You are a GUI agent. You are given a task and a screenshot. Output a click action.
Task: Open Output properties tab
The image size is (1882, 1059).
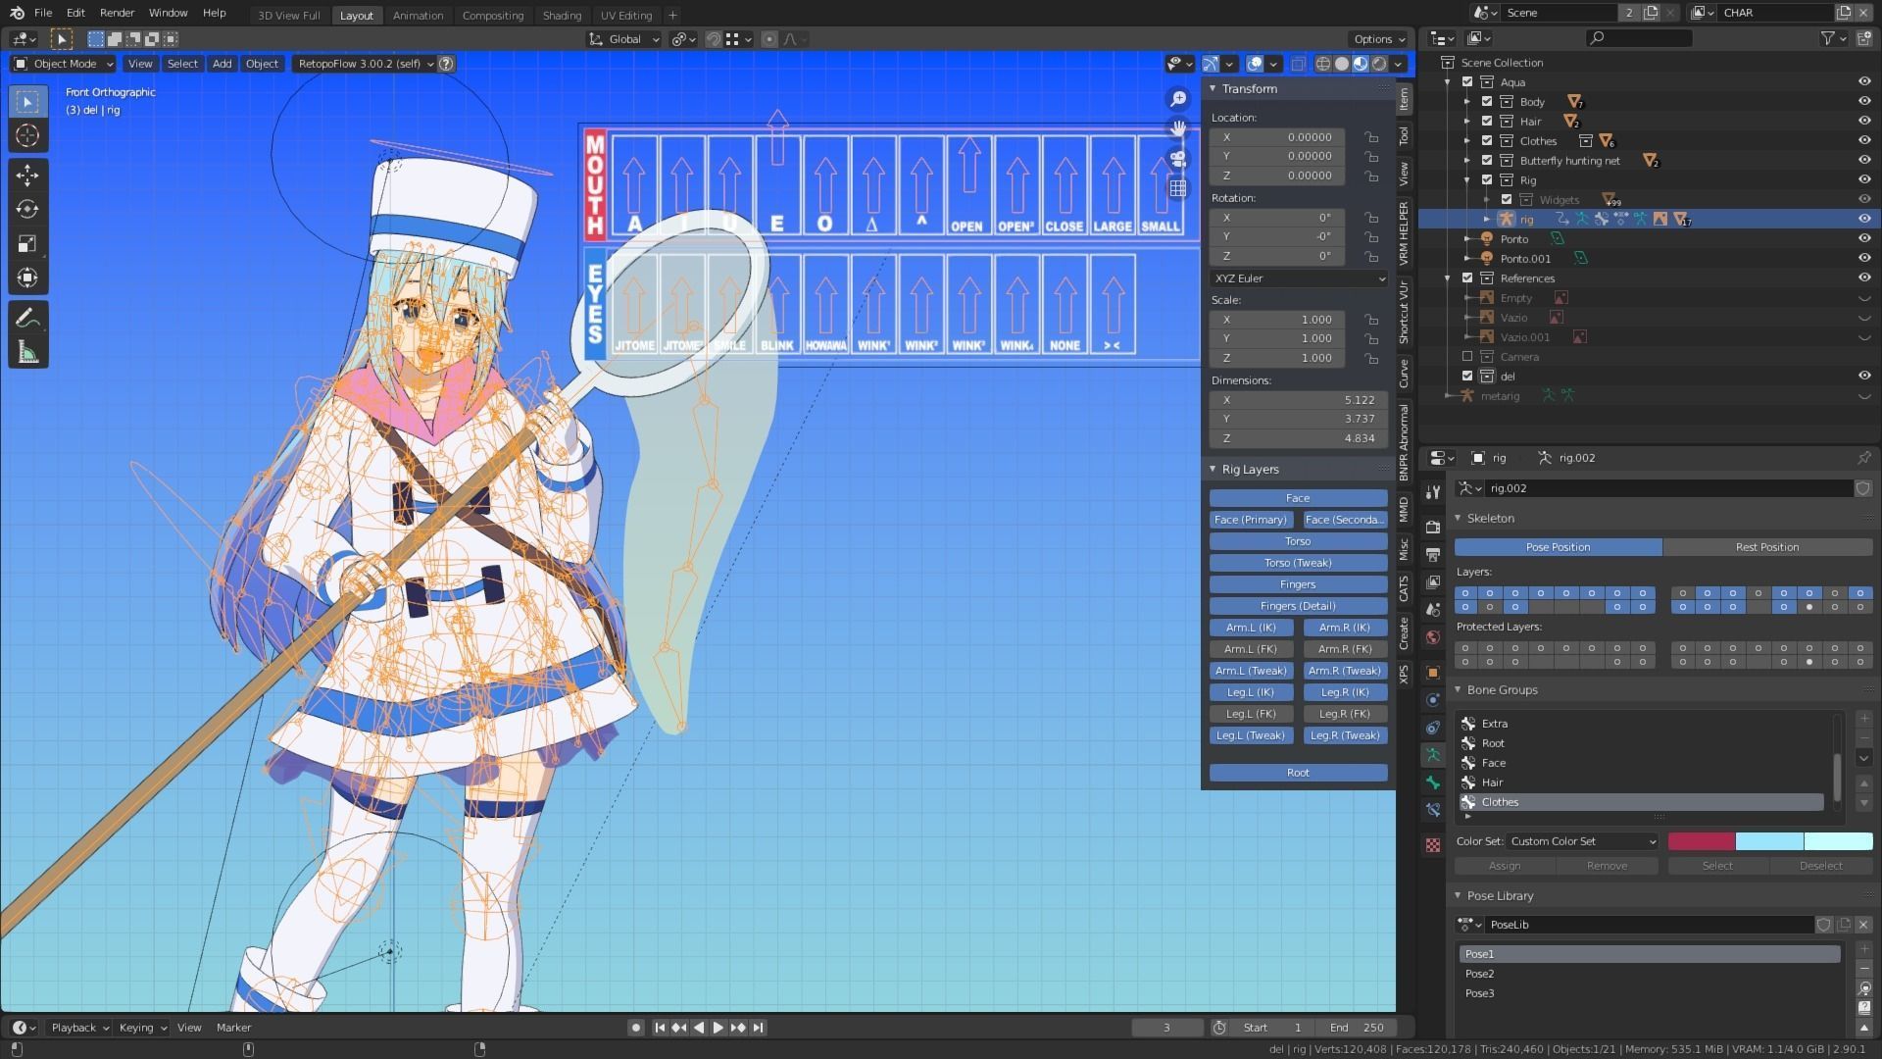(x=1433, y=555)
